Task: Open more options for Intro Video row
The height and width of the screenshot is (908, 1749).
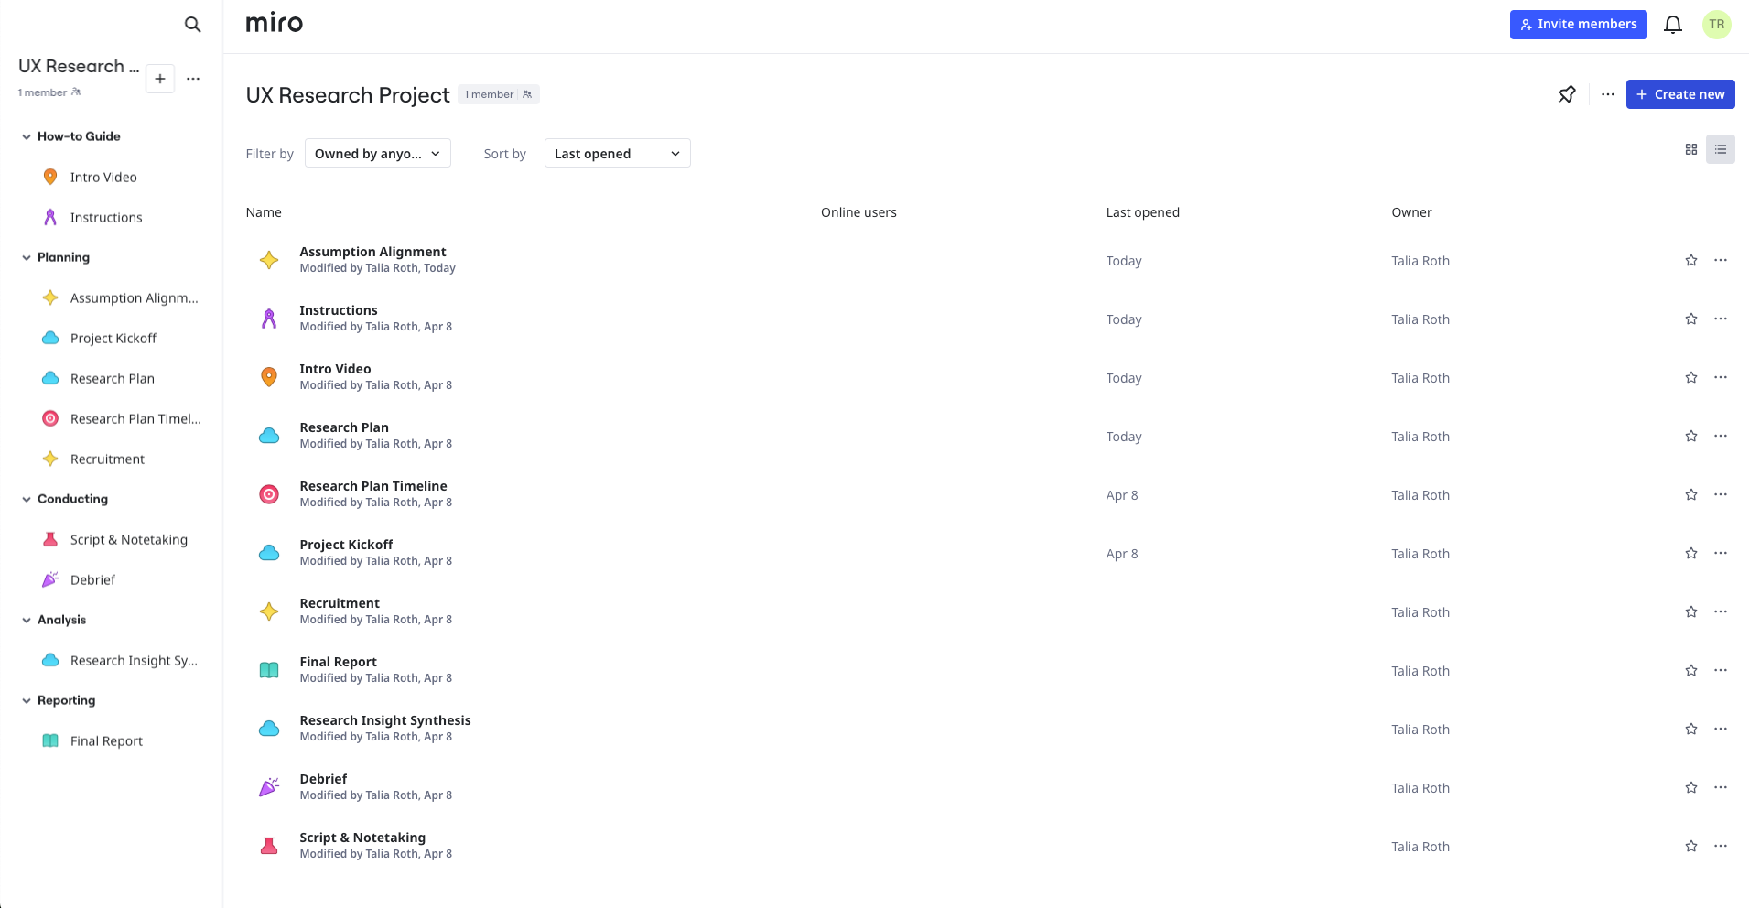Action: coord(1721,377)
